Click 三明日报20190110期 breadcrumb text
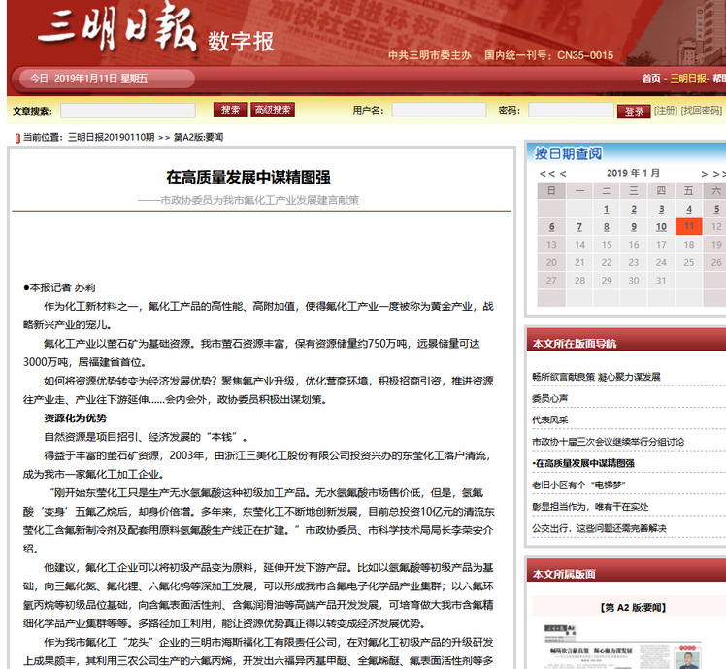The image size is (726, 669). click(x=111, y=137)
